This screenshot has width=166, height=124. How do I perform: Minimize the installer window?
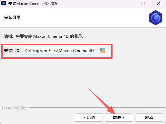coord(128,4)
